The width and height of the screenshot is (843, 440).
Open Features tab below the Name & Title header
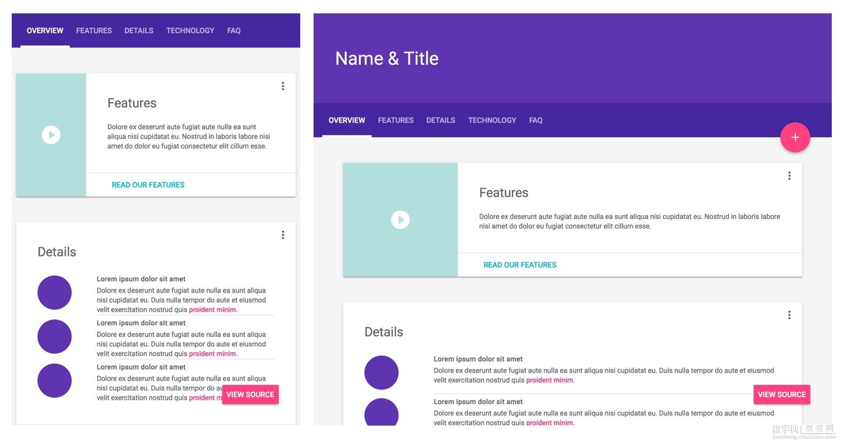[395, 121]
